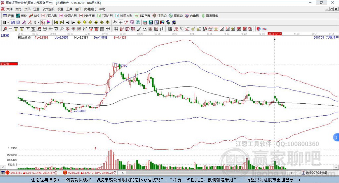The width and height of the screenshot is (339, 183).
Task: Toggle the 权 price adjustment icon
Action: point(43,22)
